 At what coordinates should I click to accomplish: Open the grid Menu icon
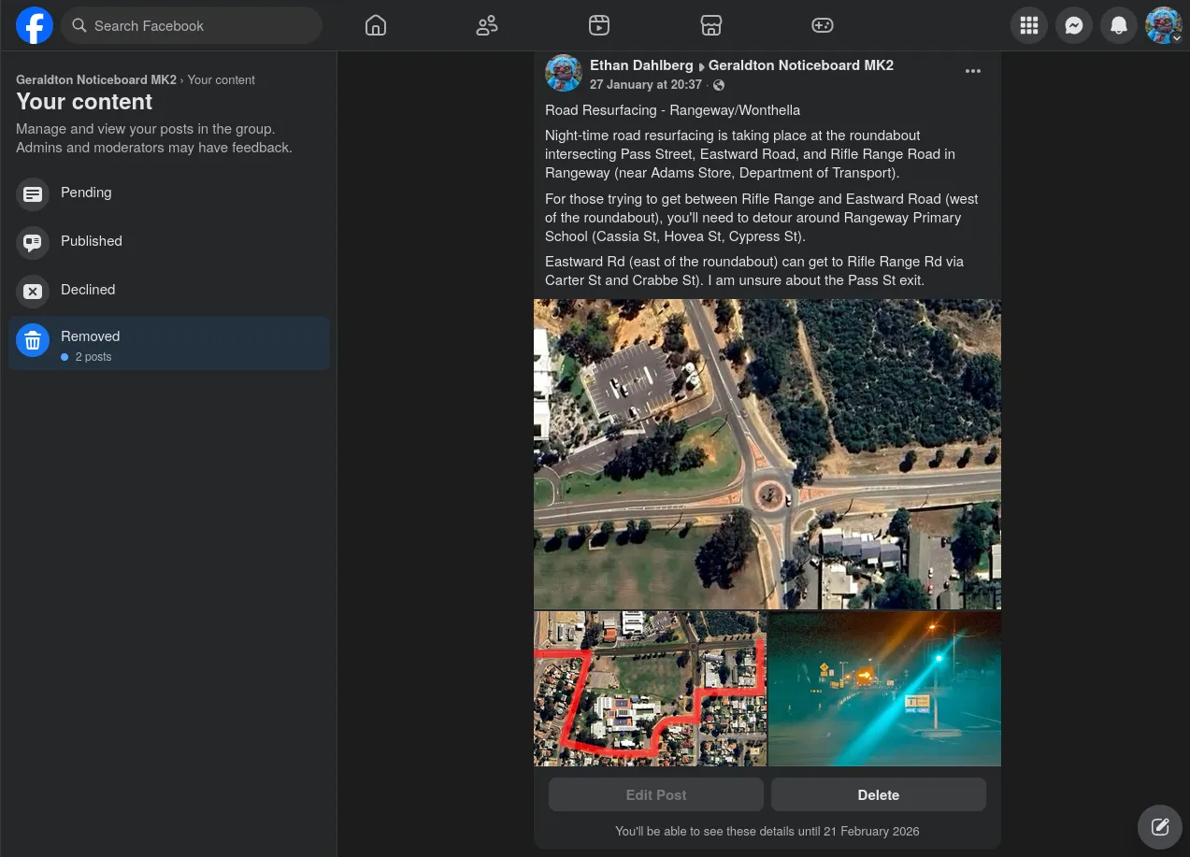point(1029,25)
